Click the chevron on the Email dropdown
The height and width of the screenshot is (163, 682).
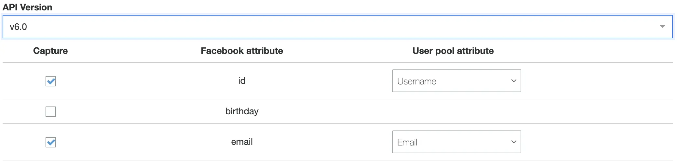(x=513, y=142)
